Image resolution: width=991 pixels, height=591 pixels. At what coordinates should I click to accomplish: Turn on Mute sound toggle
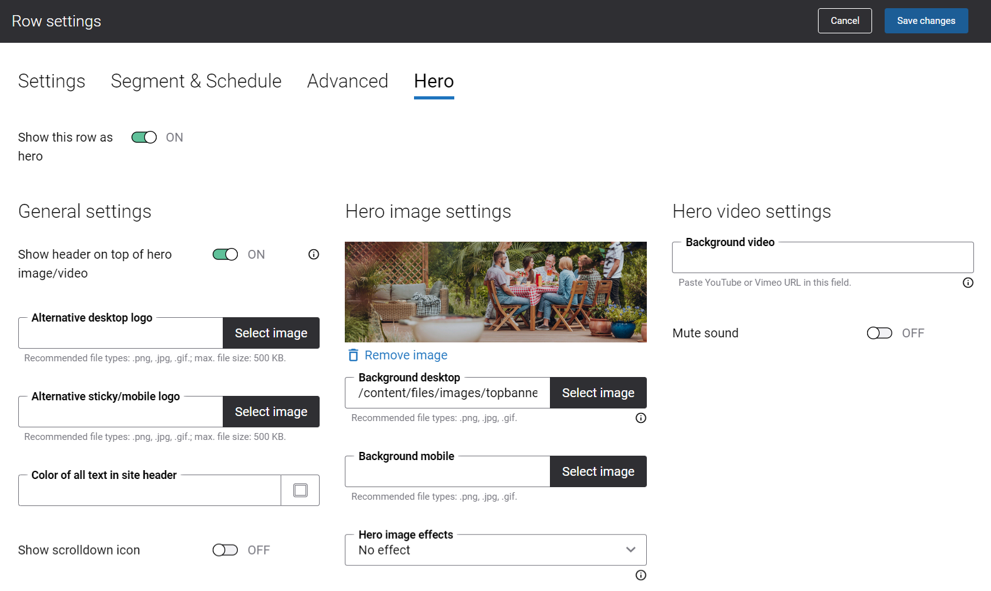point(879,333)
